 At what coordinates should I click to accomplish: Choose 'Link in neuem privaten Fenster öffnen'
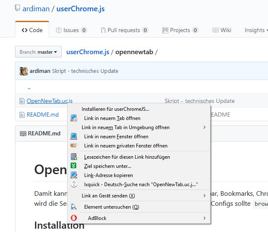point(139,146)
